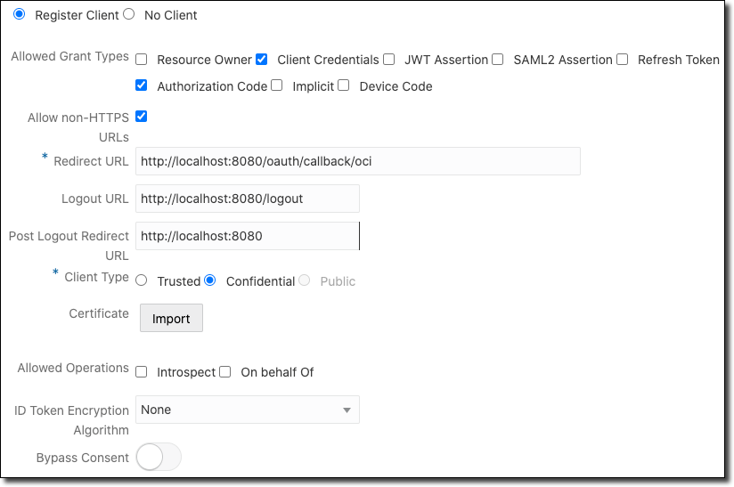The height and width of the screenshot is (487, 734).
Task: Check the JWT Assertion grant type
Action: pos(389,60)
